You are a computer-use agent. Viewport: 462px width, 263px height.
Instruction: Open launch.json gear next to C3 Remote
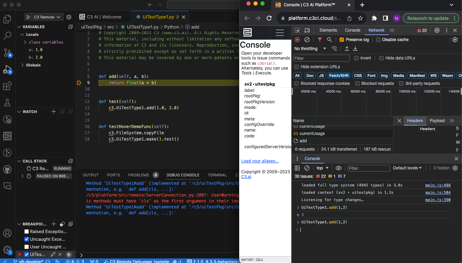pos(69,17)
